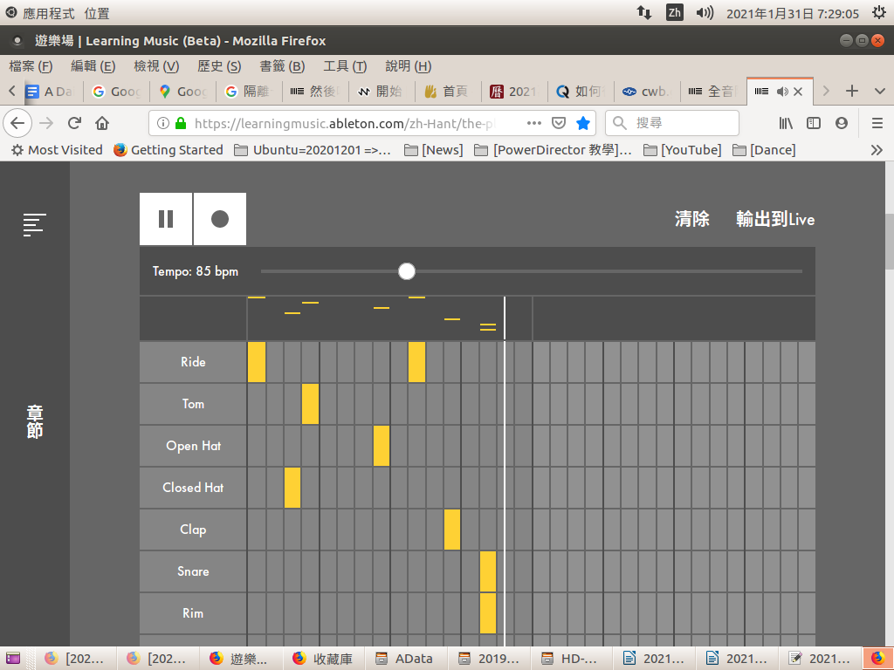The height and width of the screenshot is (670, 894).
Task: Open the Zh input method indicator
Action: point(675,12)
